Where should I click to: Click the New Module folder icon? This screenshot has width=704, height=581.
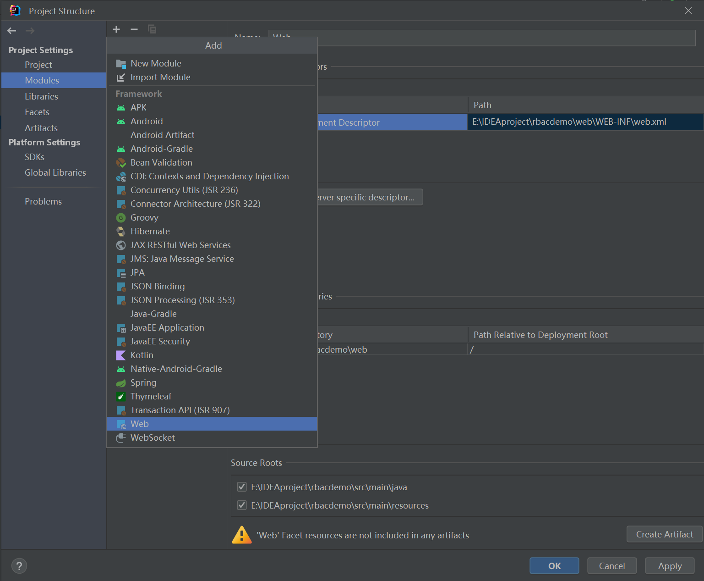coord(121,64)
